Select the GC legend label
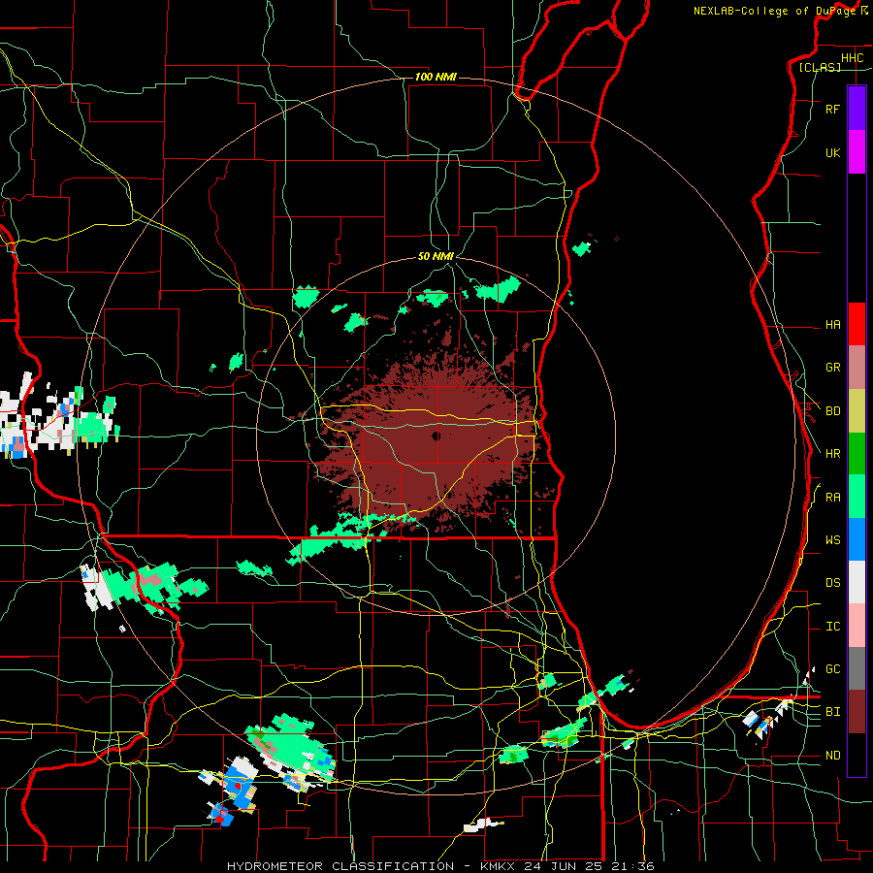Screen dimensions: 873x873 pyautogui.click(x=832, y=669)
